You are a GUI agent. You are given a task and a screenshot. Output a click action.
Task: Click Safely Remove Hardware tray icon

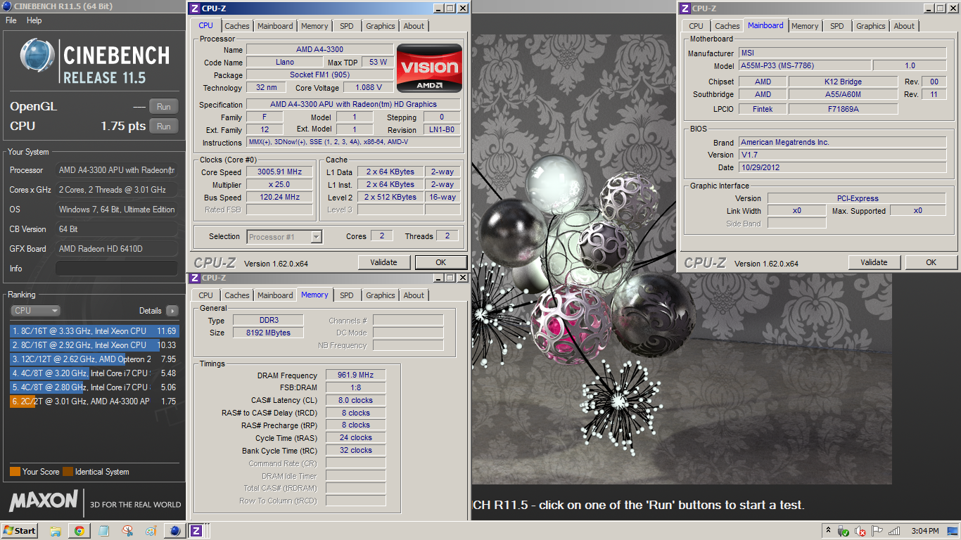click(843, 531)
